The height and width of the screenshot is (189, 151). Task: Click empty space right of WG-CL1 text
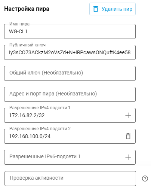pos(81,31)
